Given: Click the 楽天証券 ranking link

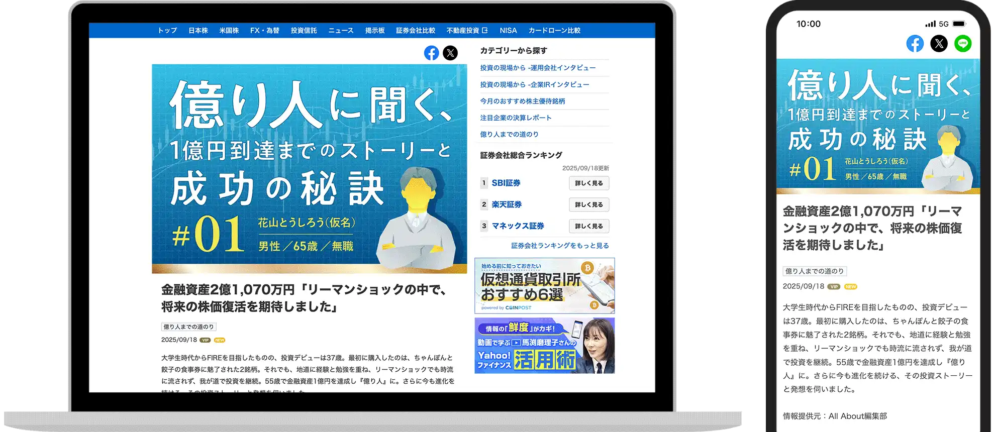Looking at the screenshot, I should point(507,204).
